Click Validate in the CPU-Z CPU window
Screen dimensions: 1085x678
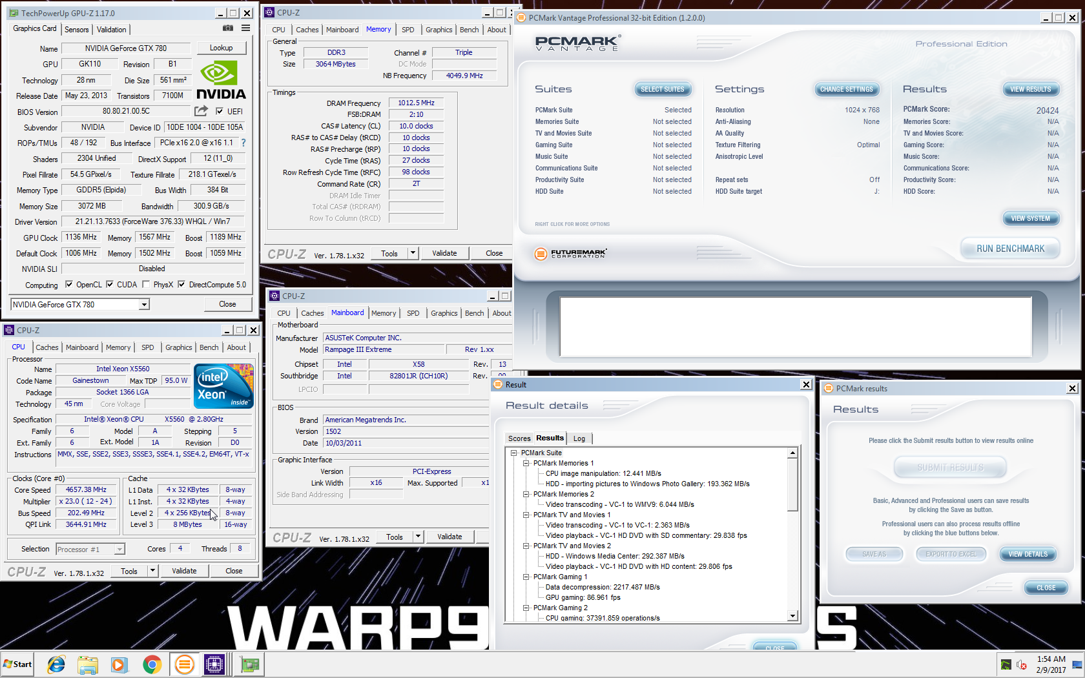[184, 571]
